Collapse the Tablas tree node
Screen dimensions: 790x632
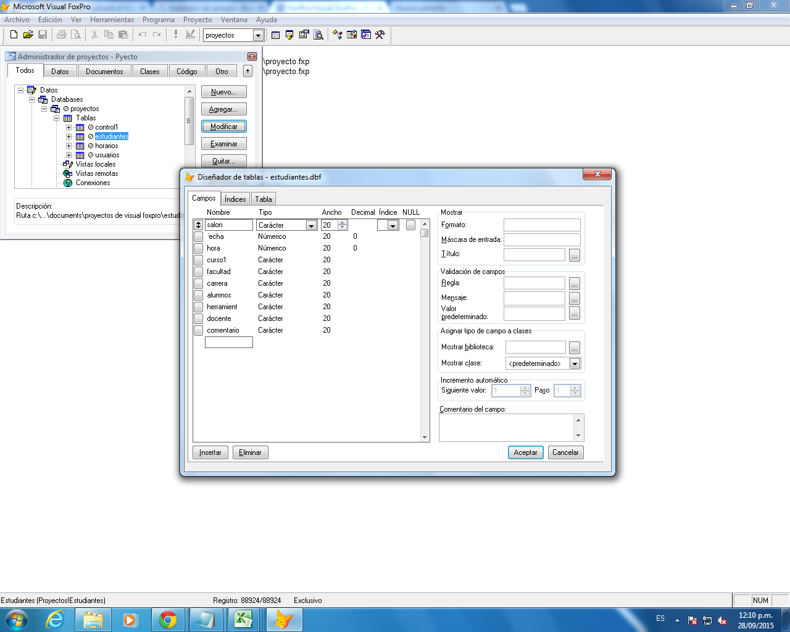57,118
